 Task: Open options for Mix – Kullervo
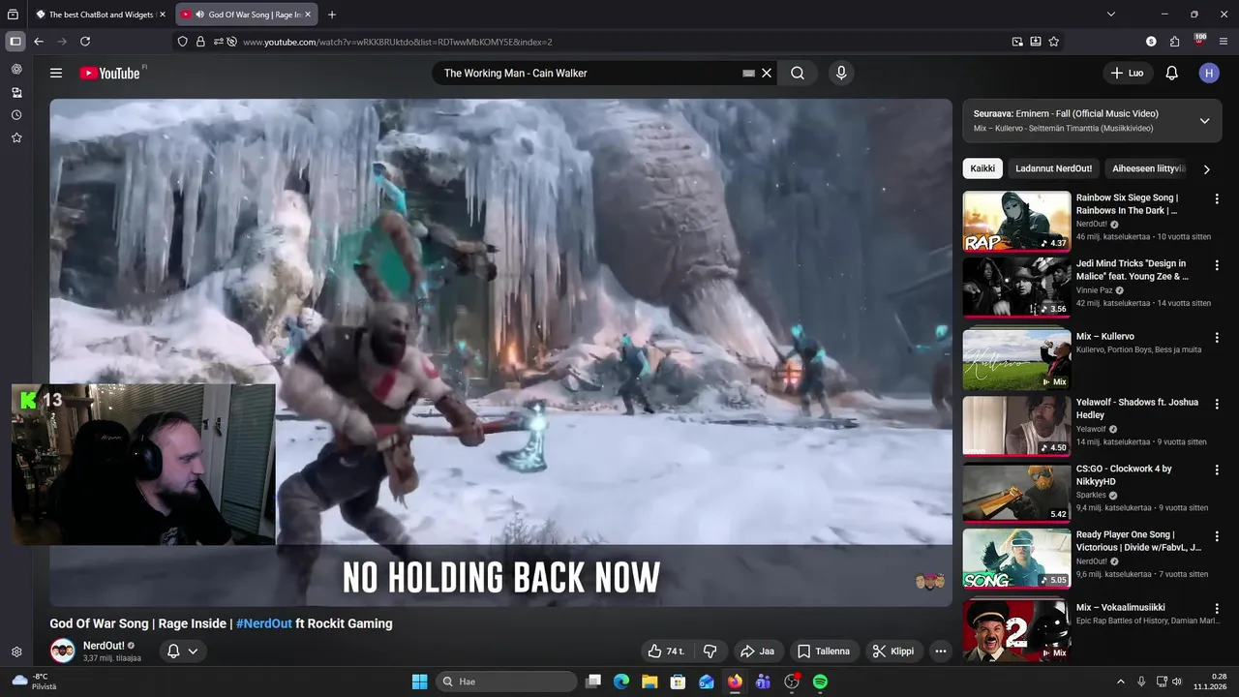[1217, 337]
